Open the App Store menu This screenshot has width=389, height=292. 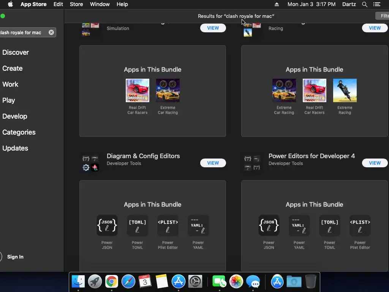tap(33, 4)
